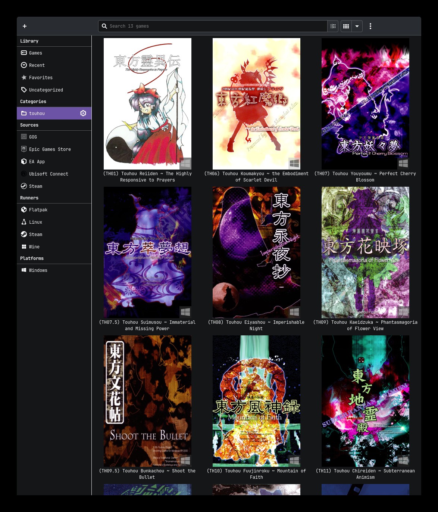This screenshot has height=512, width=438.
Task: Click the Ubisoft Connect icon
Action: [x=24, y=174]
